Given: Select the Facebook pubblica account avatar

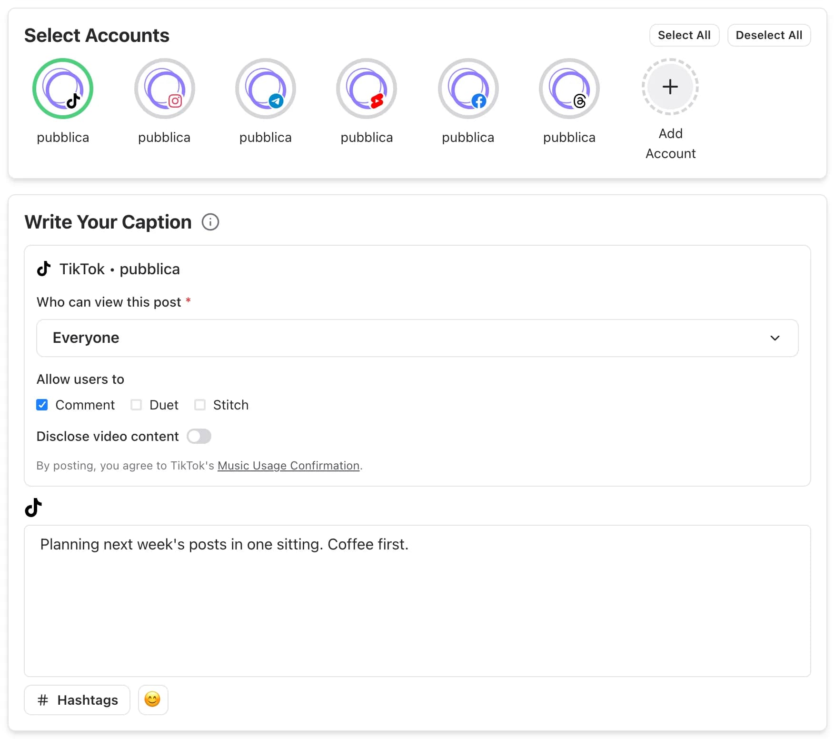Looking at the screenshot, I should point(468,89).
